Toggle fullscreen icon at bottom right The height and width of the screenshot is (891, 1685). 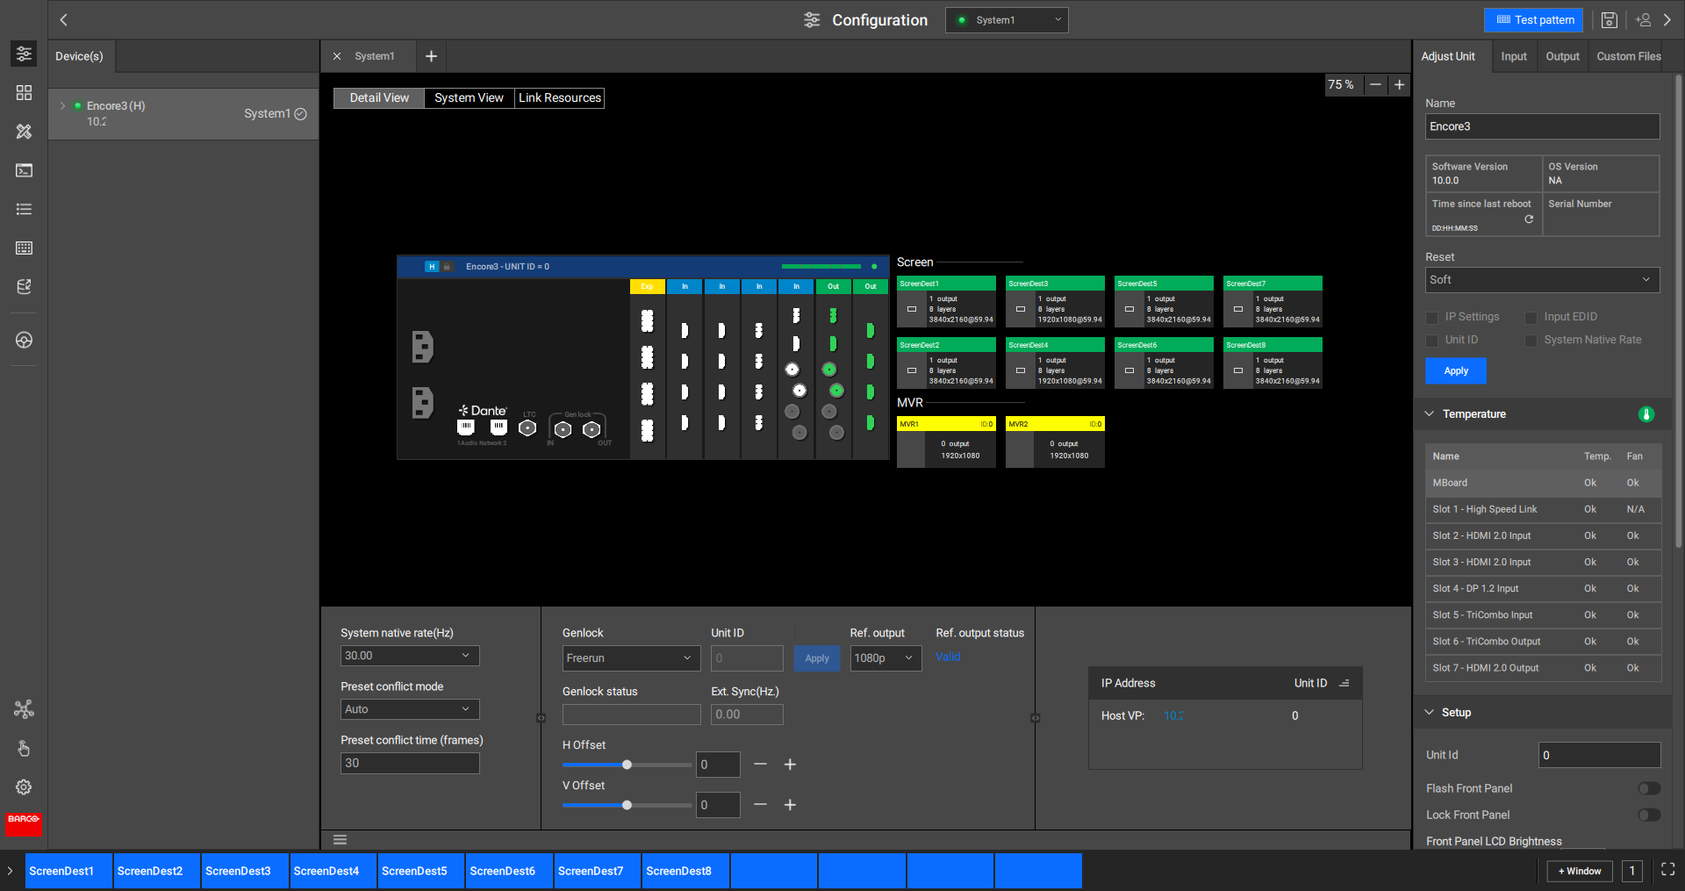pyautogui.click(x=1667, y=870)
